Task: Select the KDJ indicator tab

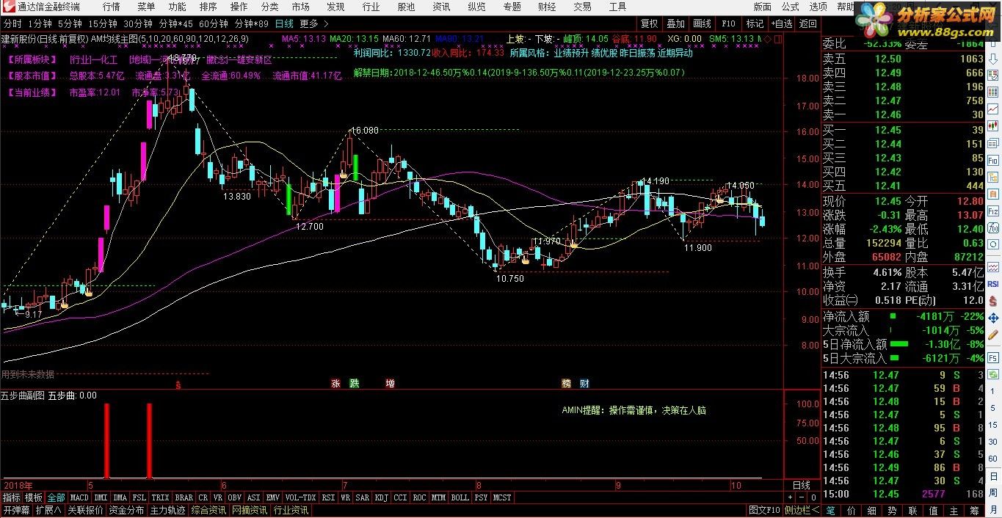Action: pos(381,497)
